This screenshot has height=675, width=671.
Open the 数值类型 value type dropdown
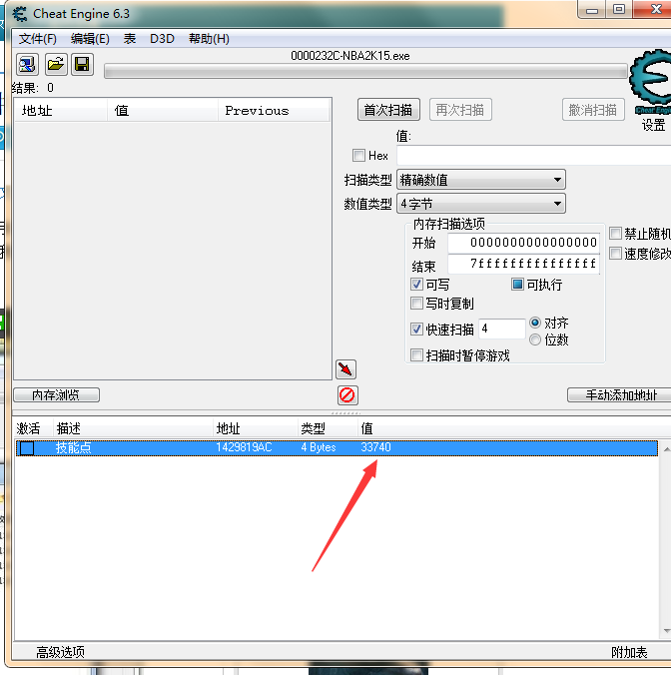480,203
